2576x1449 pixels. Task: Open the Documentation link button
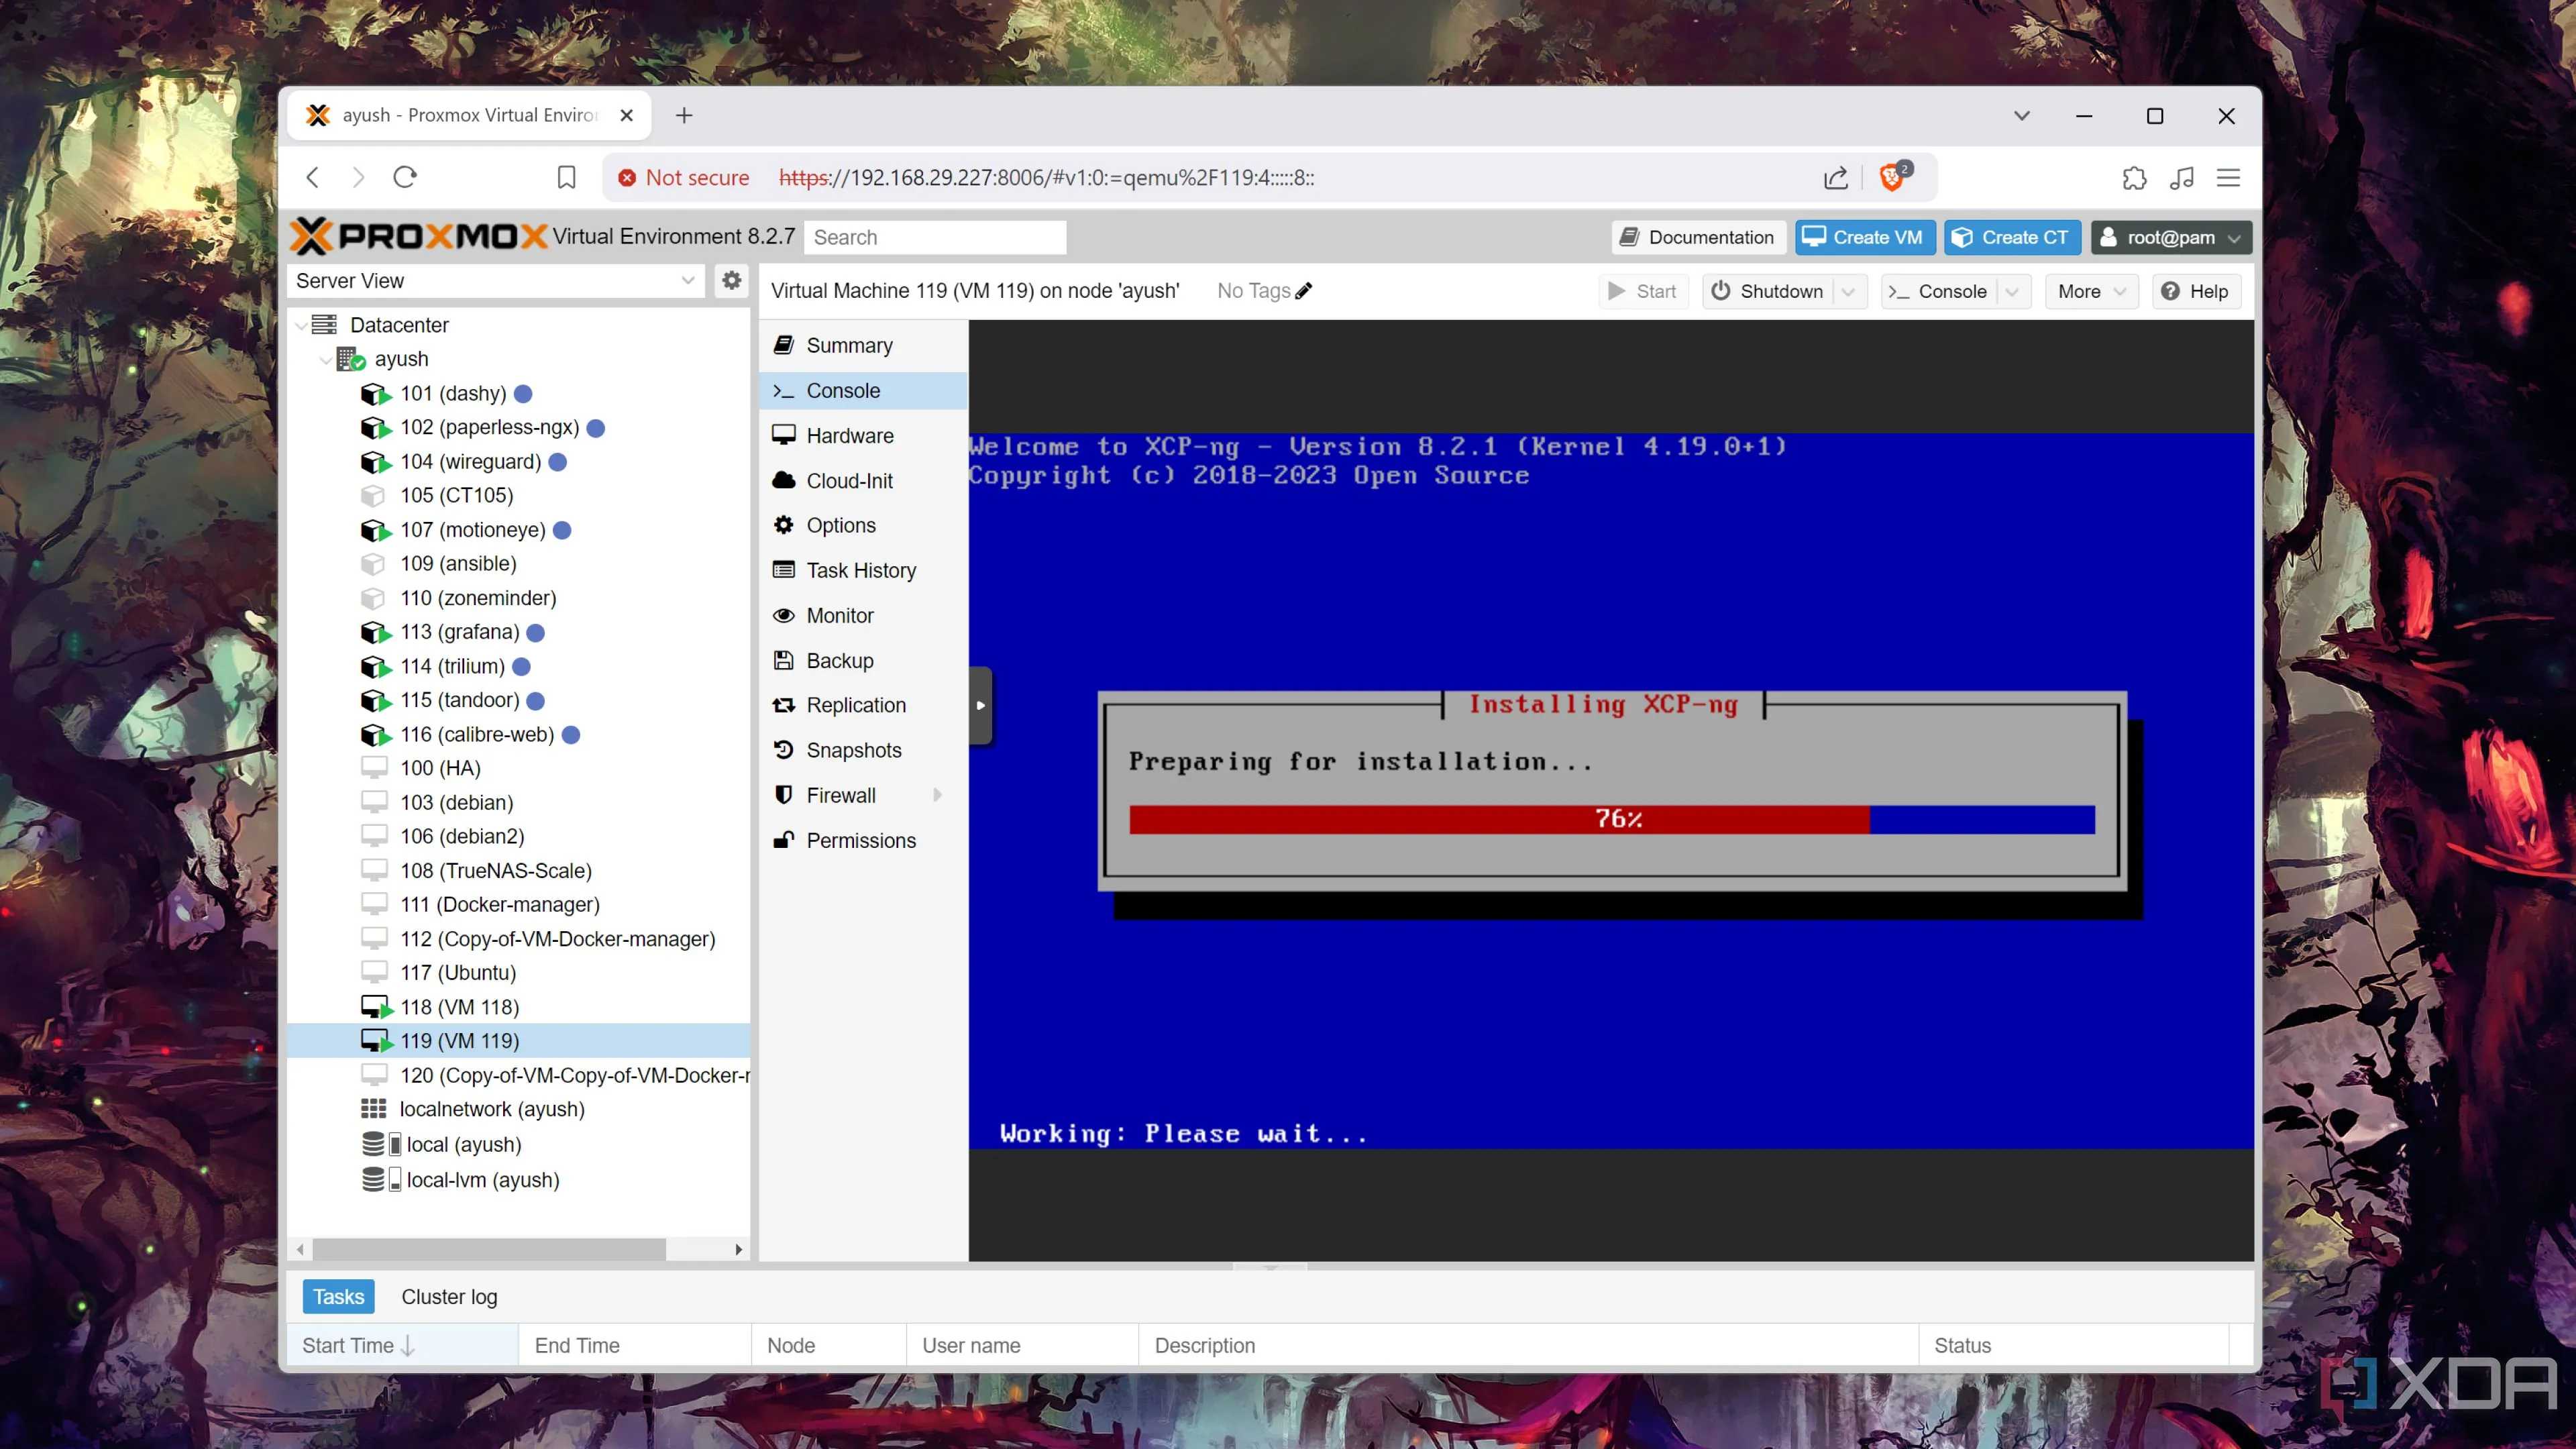pos(1697,237)
